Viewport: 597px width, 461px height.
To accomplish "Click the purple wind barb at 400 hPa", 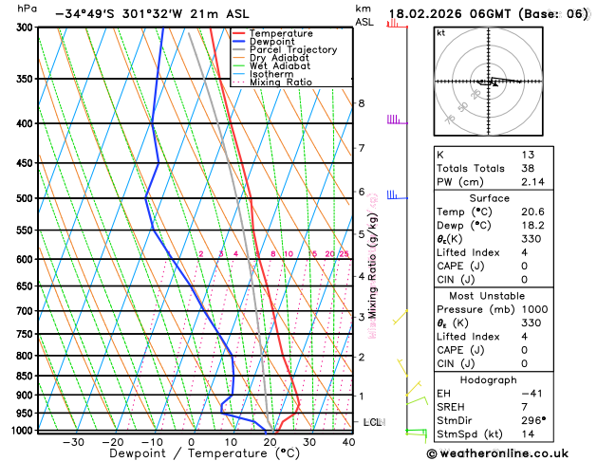I will tap(398, 120).
